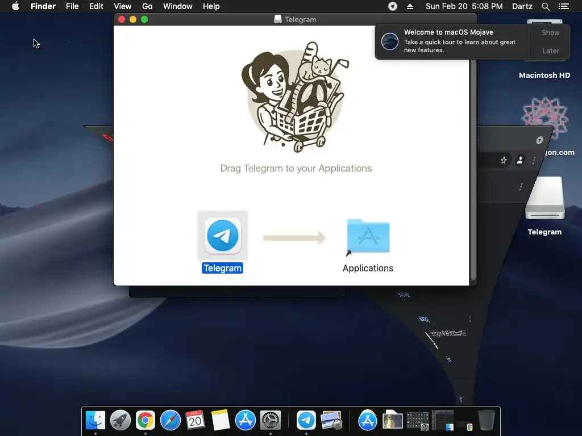Open the Documents stack with photo thumbnail

(392, 421)
